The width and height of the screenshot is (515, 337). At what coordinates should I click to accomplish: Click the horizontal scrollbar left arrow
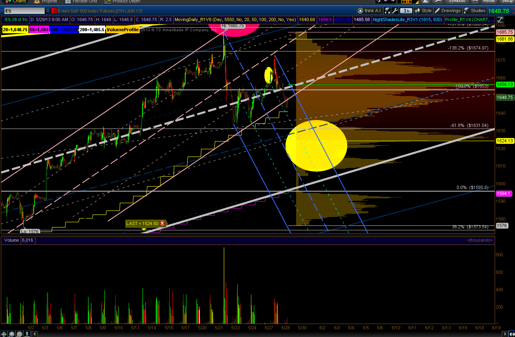34,334
